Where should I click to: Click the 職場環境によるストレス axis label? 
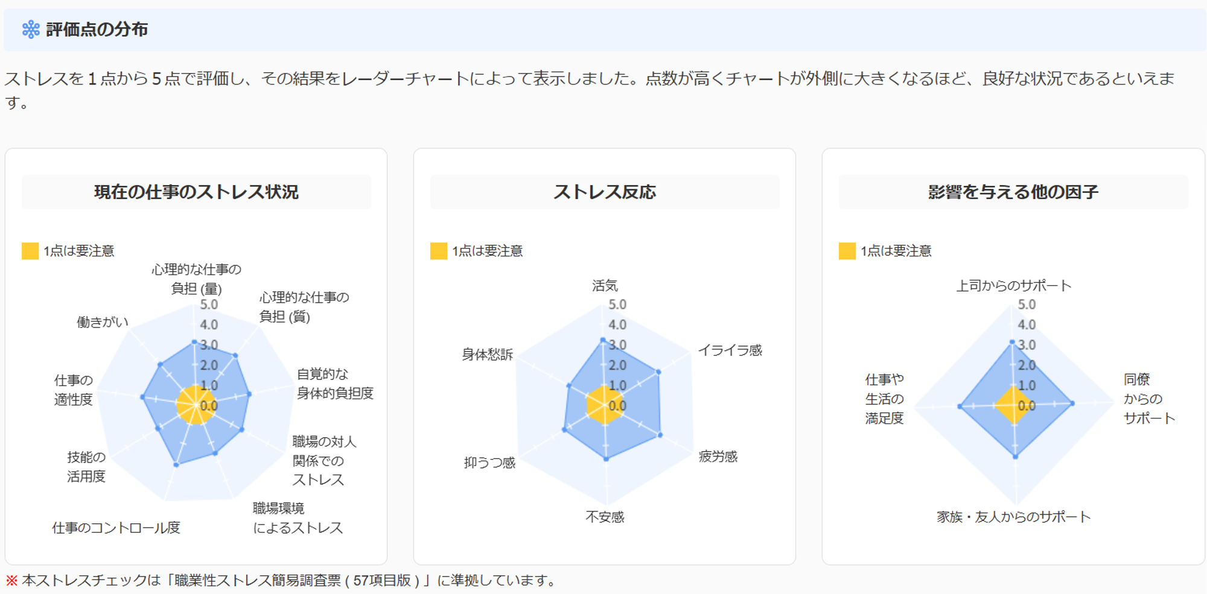point(298,518)
